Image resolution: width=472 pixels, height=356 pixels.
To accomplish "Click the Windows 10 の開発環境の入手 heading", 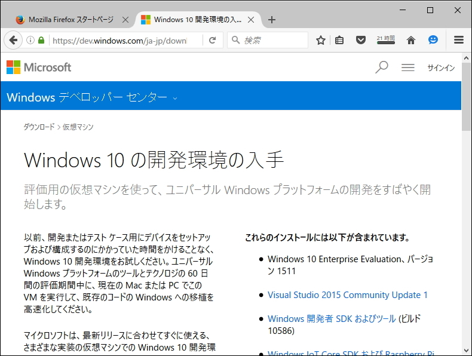I will tap(154, 160).
